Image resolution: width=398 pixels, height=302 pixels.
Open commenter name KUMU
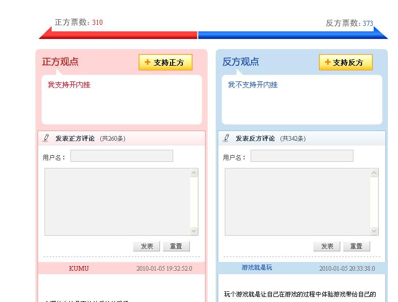click(78, 268)
